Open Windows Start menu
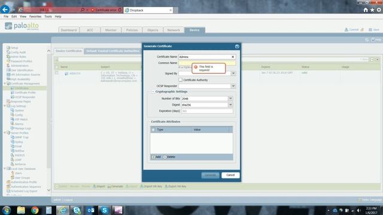Image resolution: width=383 pixels, height=215 pixels. pos(7,210)
